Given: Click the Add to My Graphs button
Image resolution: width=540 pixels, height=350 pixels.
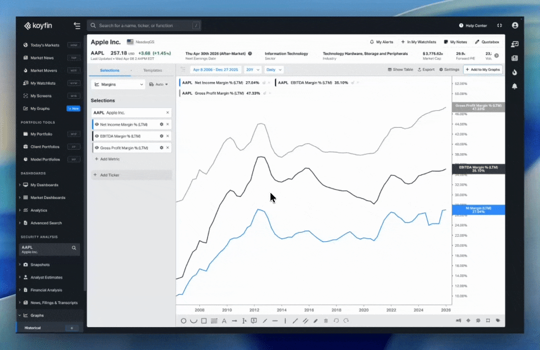Looking at the screenshot, I should coord(482,70).
